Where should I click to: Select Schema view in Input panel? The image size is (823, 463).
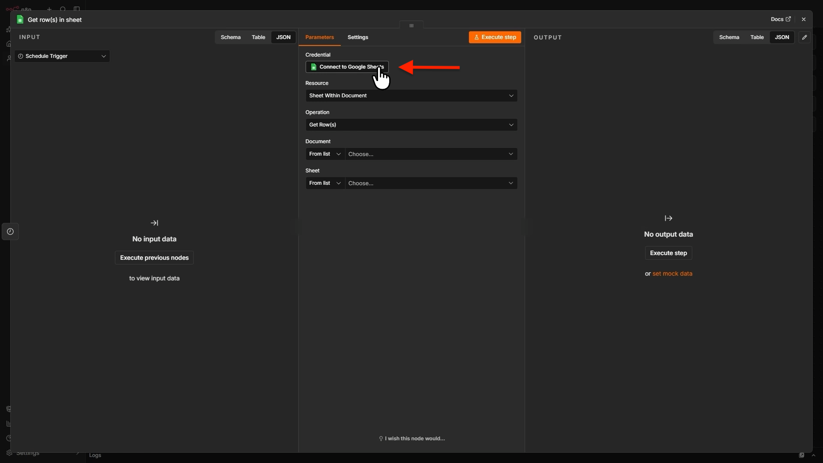coord(231,37)
